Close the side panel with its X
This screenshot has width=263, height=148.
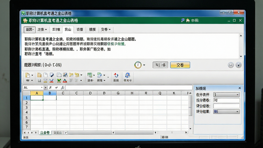[240, 88]
